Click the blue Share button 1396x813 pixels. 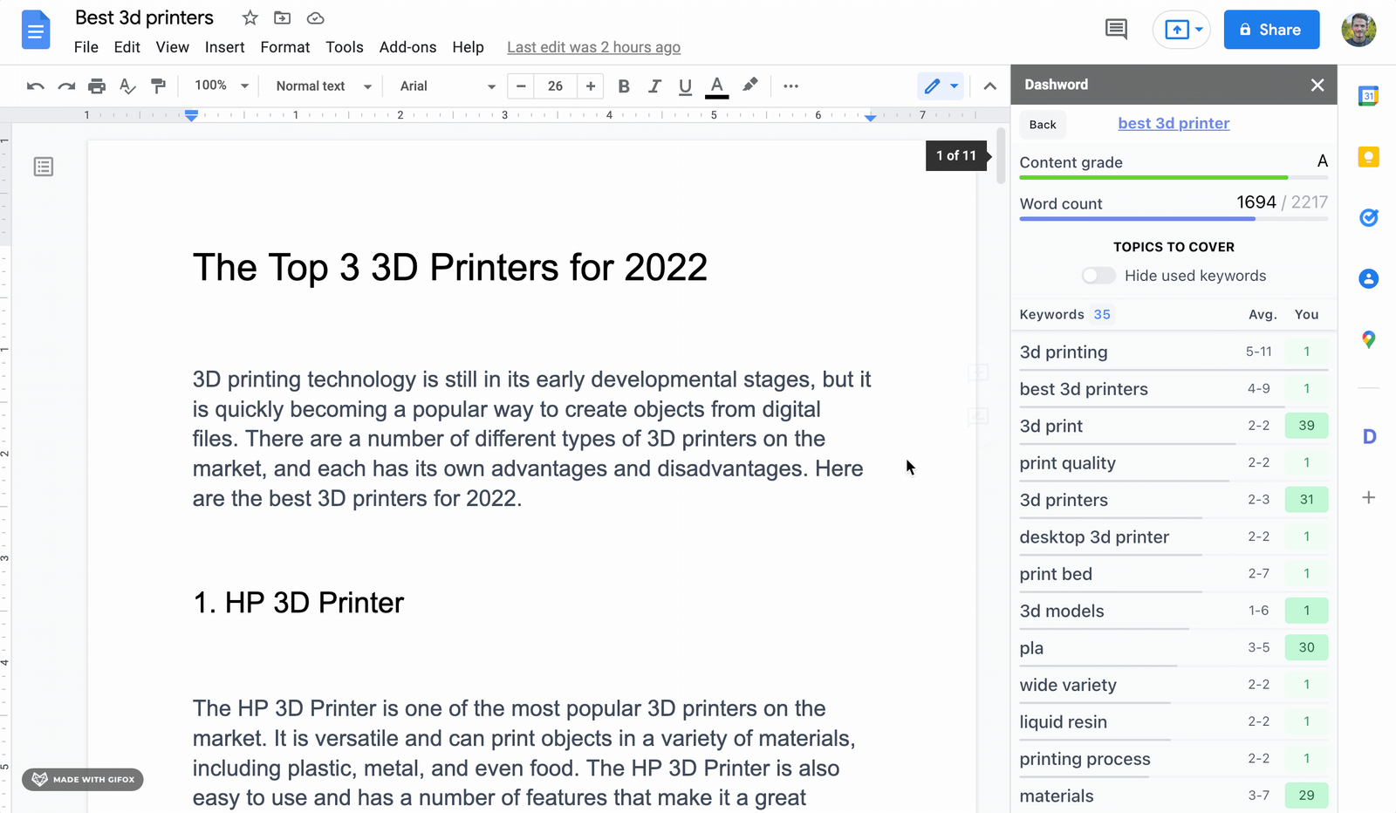pos(1271,30)
